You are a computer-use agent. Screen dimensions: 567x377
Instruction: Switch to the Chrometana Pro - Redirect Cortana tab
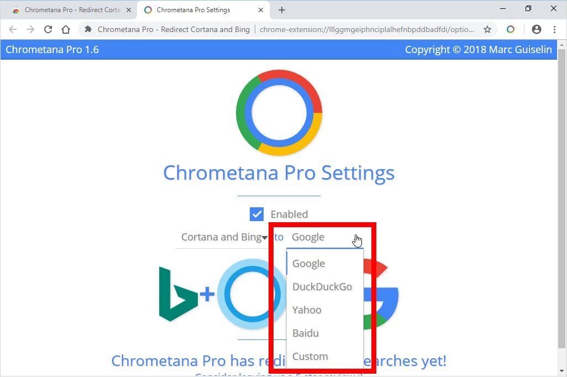pyautogui.click(x=69, y=10)
